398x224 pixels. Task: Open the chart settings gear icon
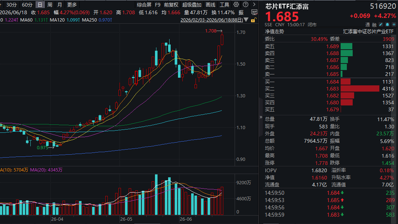tap(236, 5)
